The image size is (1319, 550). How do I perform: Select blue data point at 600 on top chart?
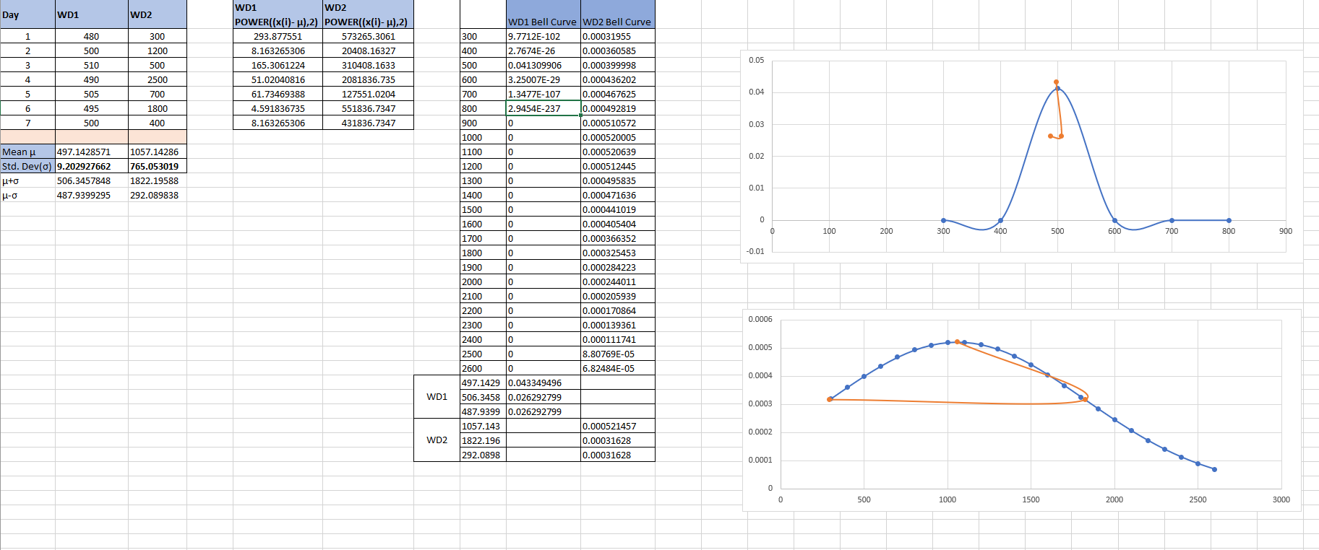pyautogui.click(x=1114, y=220)
